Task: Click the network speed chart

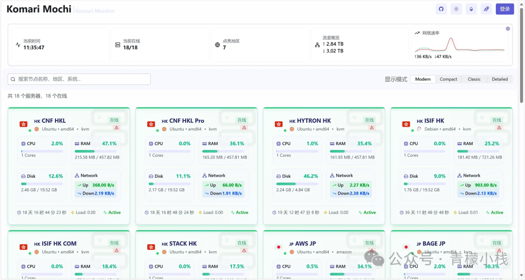Action: pos(459,45)
